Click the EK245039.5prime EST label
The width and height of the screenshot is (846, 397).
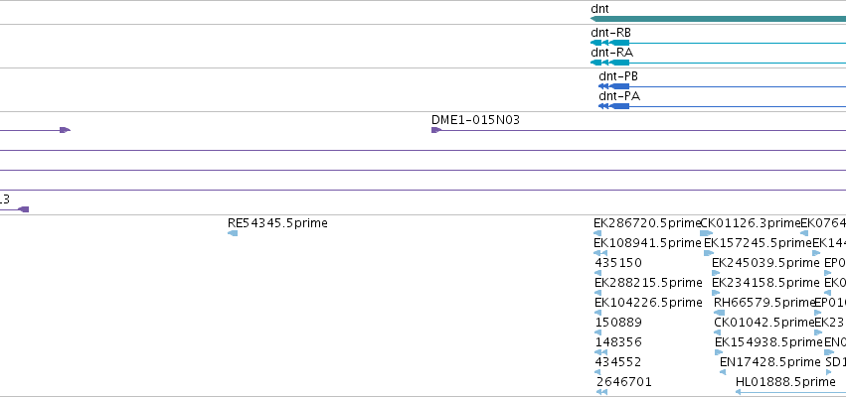765,263
